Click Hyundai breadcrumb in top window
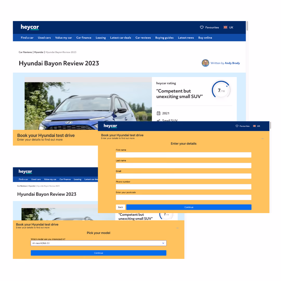This screenshot has width=281, height=281. tap(39, 52)
